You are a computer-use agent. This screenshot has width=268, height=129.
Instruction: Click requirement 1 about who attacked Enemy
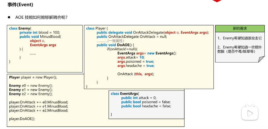coord(240,39)
